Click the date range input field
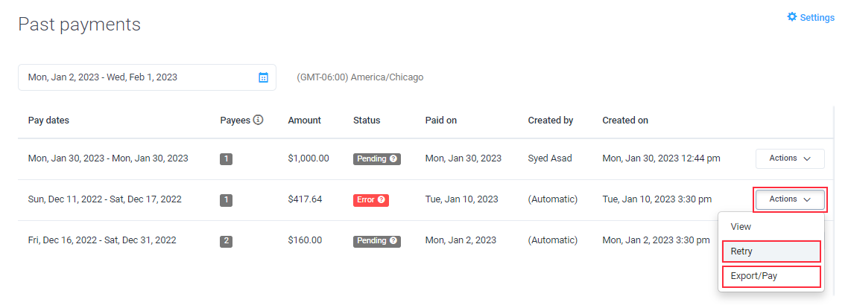848x308 pixels. click(147, 77)
